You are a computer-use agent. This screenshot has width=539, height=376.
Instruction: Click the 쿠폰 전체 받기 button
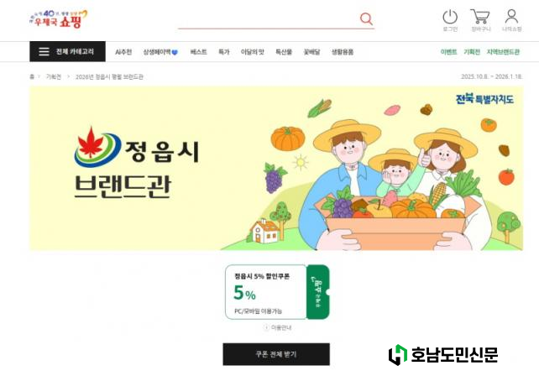(276, 354)
